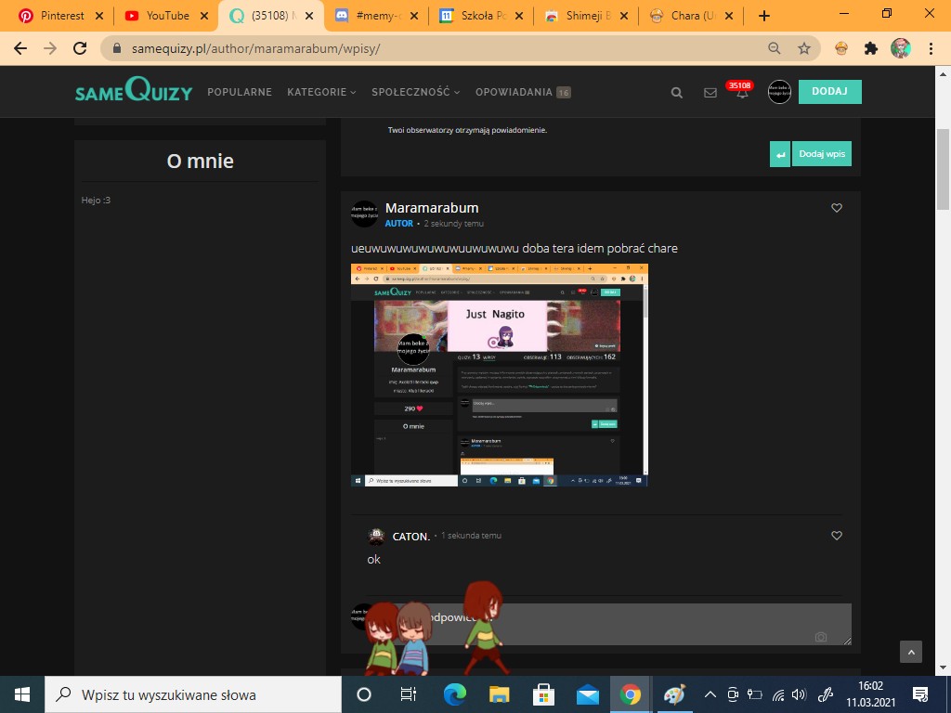Switch to the YouTube browser tab
951x713 pixels.
click(x=167, y=16)
